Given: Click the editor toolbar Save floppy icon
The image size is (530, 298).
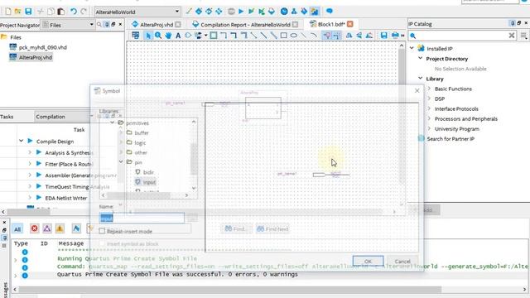Looking at the screenshot, I should (x=384, y=36).
